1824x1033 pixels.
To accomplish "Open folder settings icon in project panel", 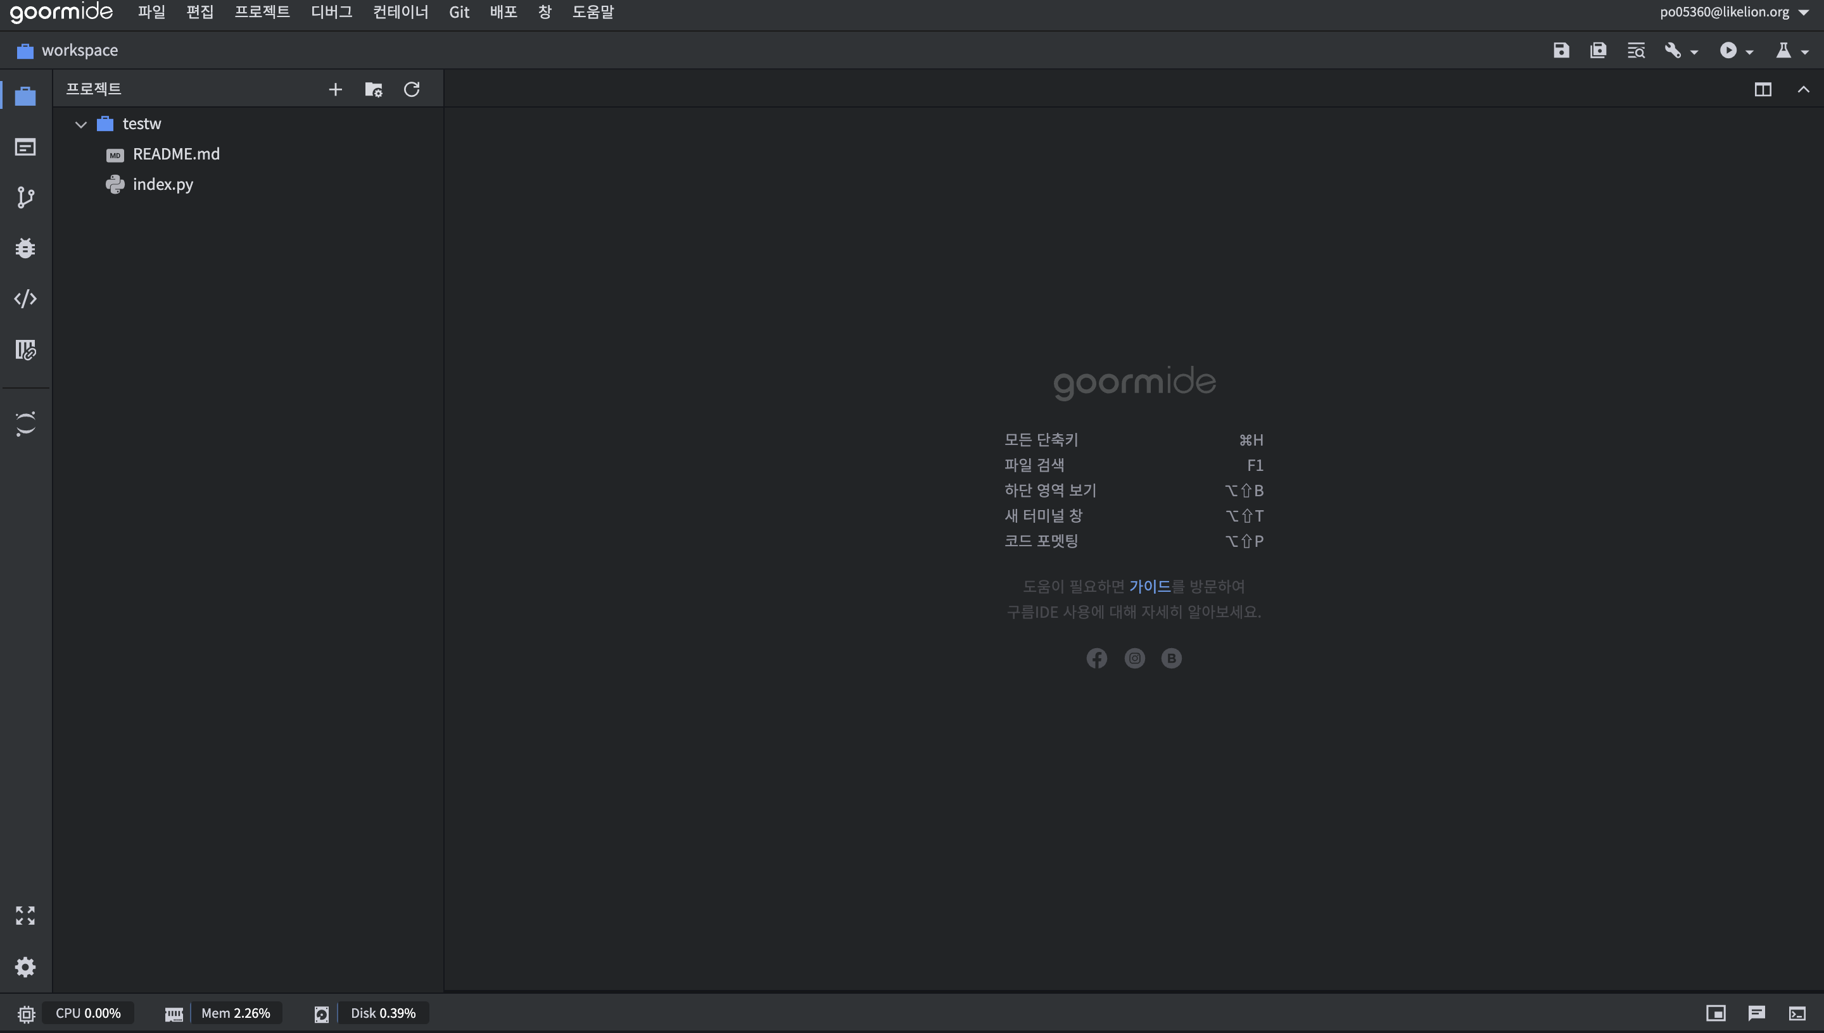I will click(373, 89).
